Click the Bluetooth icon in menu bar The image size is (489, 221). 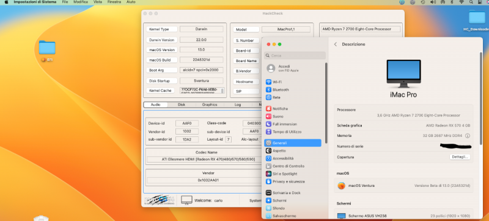[452, 2]
